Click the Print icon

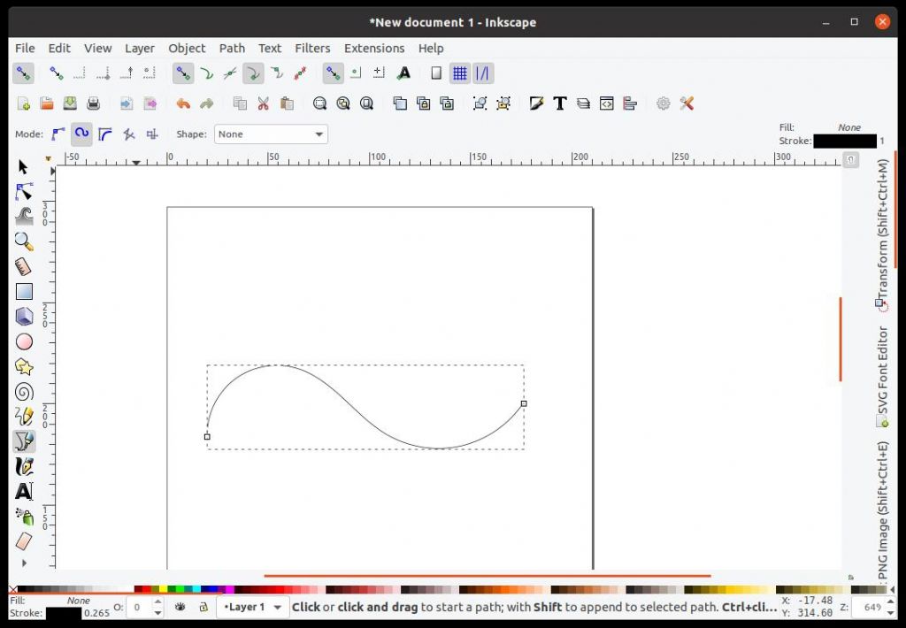(93, 103)
